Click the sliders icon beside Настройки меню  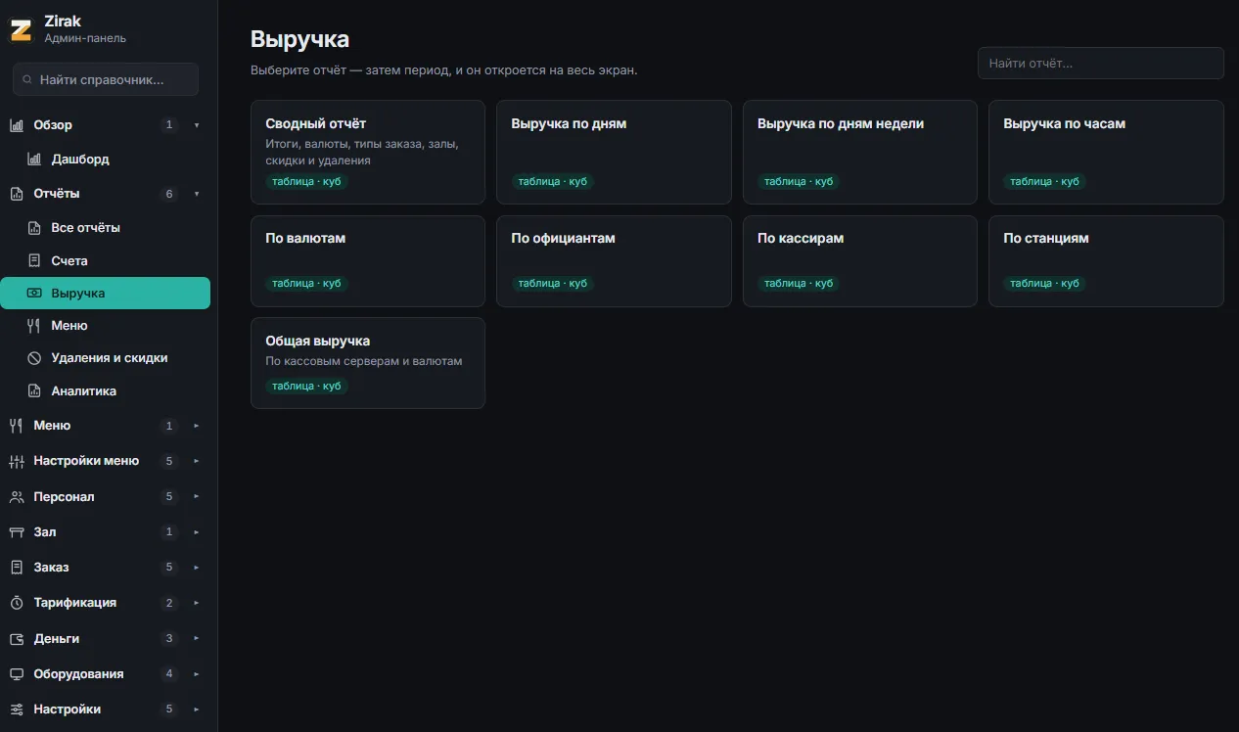pyautogui.click(x=17, y=461)
